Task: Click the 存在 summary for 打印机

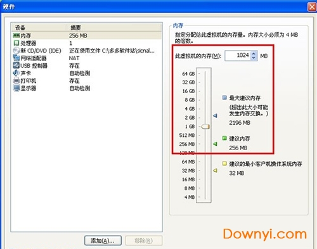Action: (74, 81)
